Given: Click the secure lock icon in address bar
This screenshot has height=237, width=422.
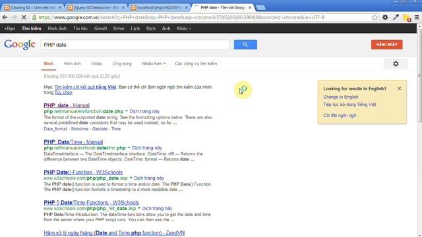Looking at the screenshot, I should tap(34, 17).
